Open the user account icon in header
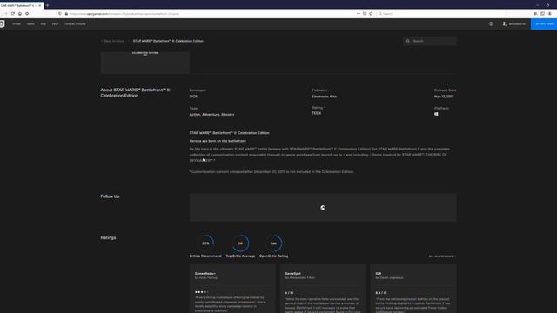Image resolution: width=557 pixels, height=313 pixels. [x=505, y=23]
